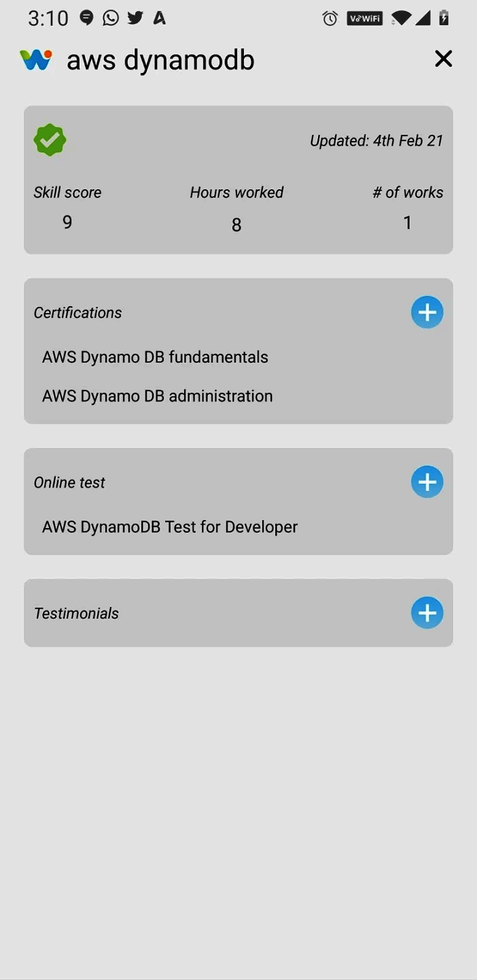Tap the green verified skill badge
The width and height of the screenshot is (477, 980).
pos(50,140)
